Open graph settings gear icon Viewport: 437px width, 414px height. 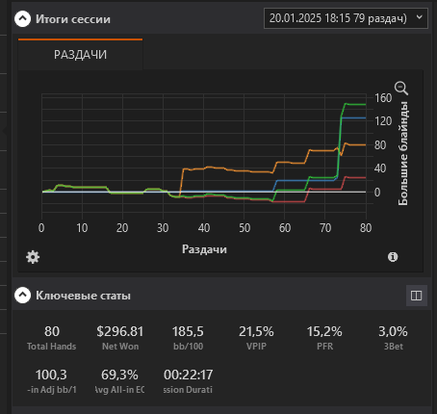[33, 257]
